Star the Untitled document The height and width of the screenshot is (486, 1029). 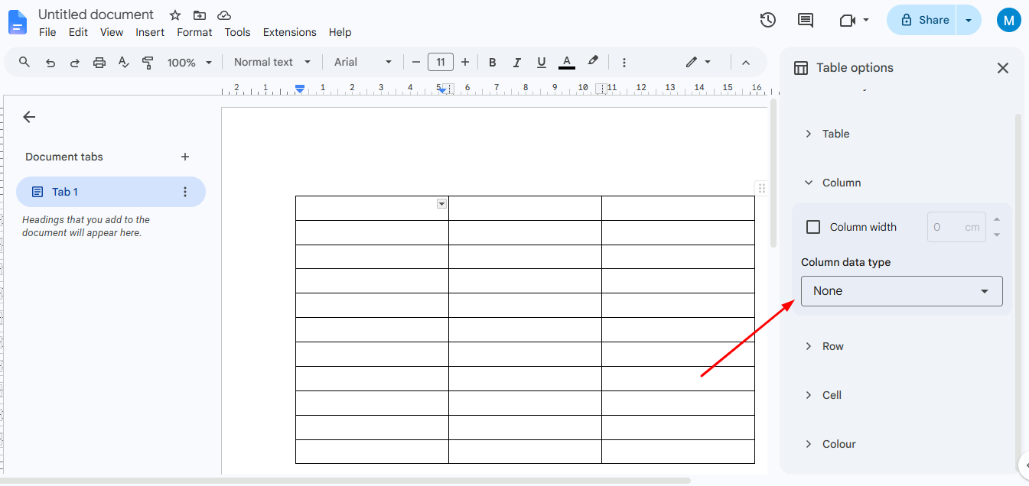pos(175,15)
